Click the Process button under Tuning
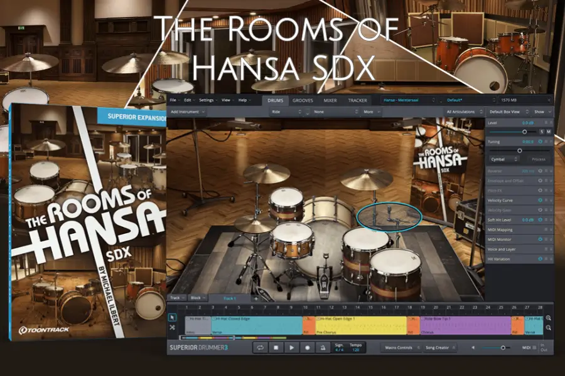This screenshot has height=376, width=565. click(539, 159)
